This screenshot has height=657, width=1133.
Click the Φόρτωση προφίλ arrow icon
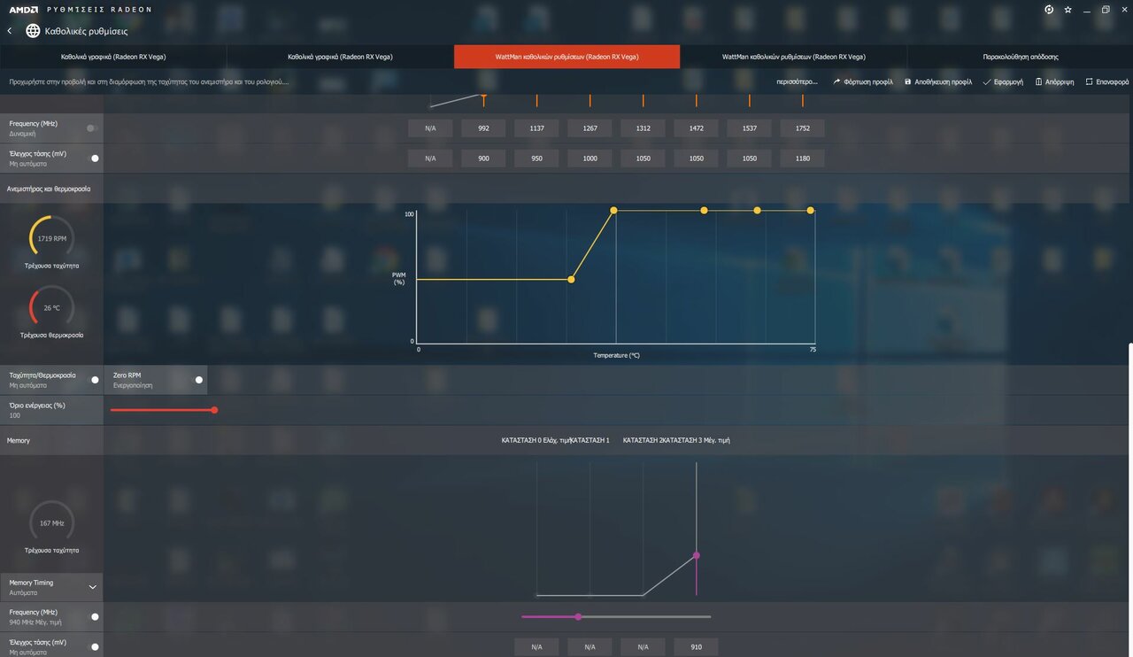coord(837,81)
